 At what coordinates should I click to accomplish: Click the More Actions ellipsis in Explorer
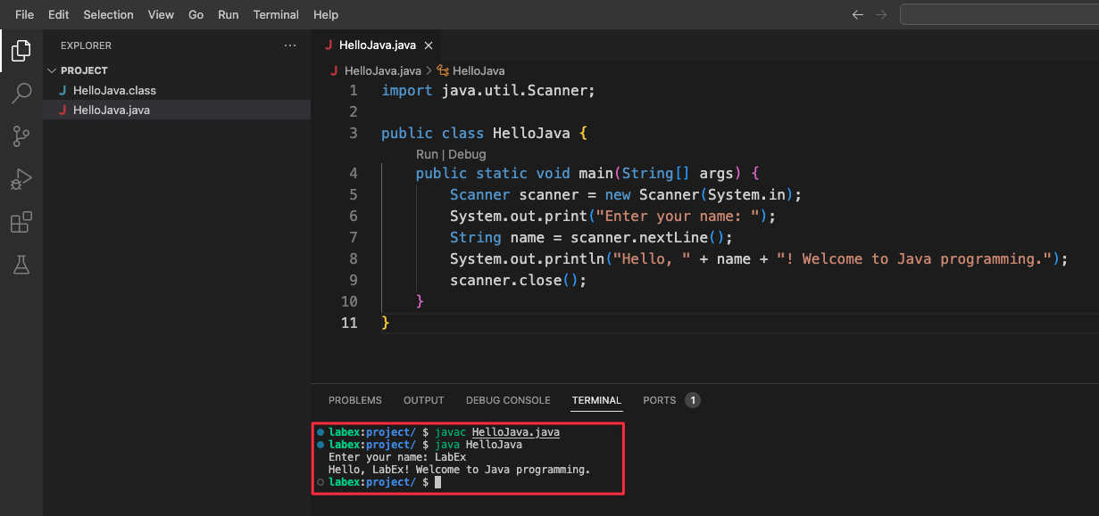click(289, 45)
